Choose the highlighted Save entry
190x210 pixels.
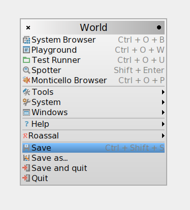coord(93,148)
